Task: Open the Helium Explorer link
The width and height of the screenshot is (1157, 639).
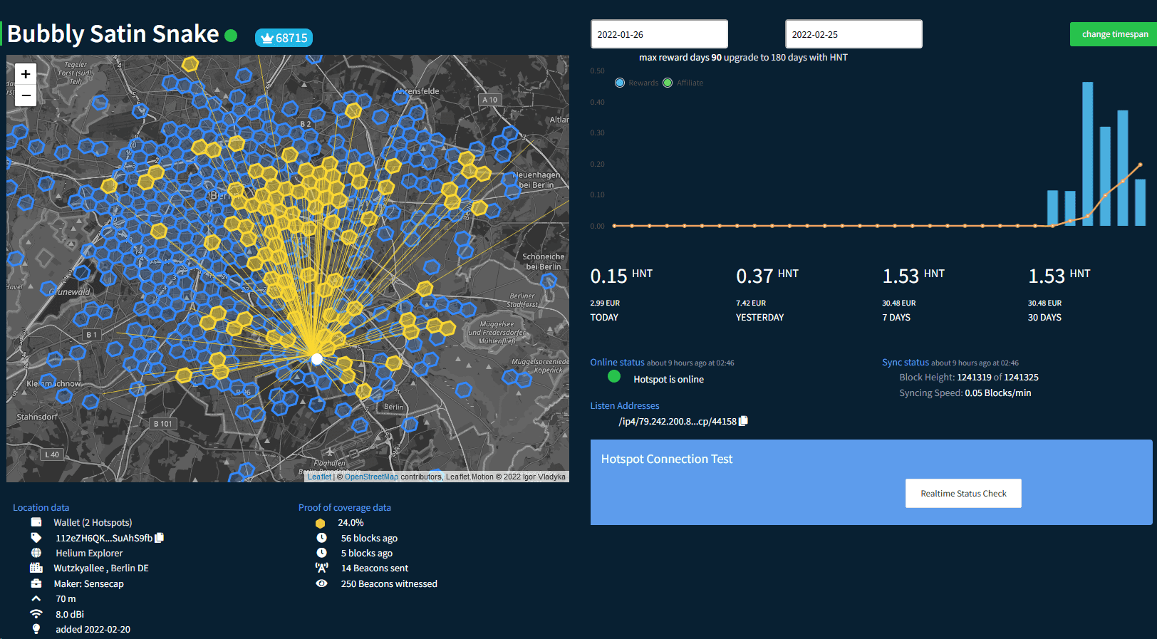Action: pos(89,553)
